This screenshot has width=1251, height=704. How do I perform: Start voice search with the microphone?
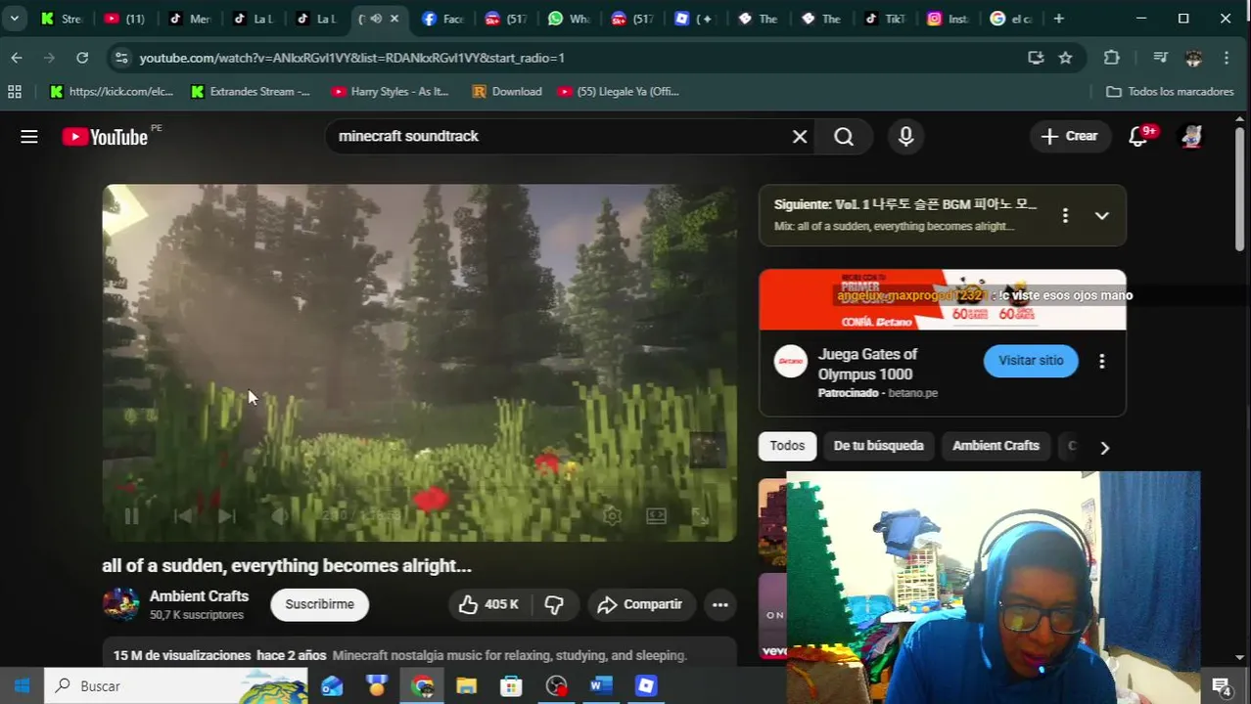(x=906, y=137)
